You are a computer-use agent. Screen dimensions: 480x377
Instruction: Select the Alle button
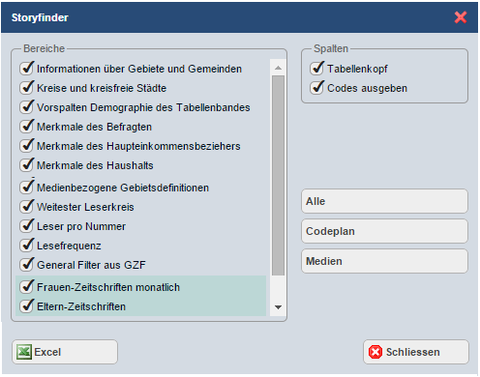point(384,201)
